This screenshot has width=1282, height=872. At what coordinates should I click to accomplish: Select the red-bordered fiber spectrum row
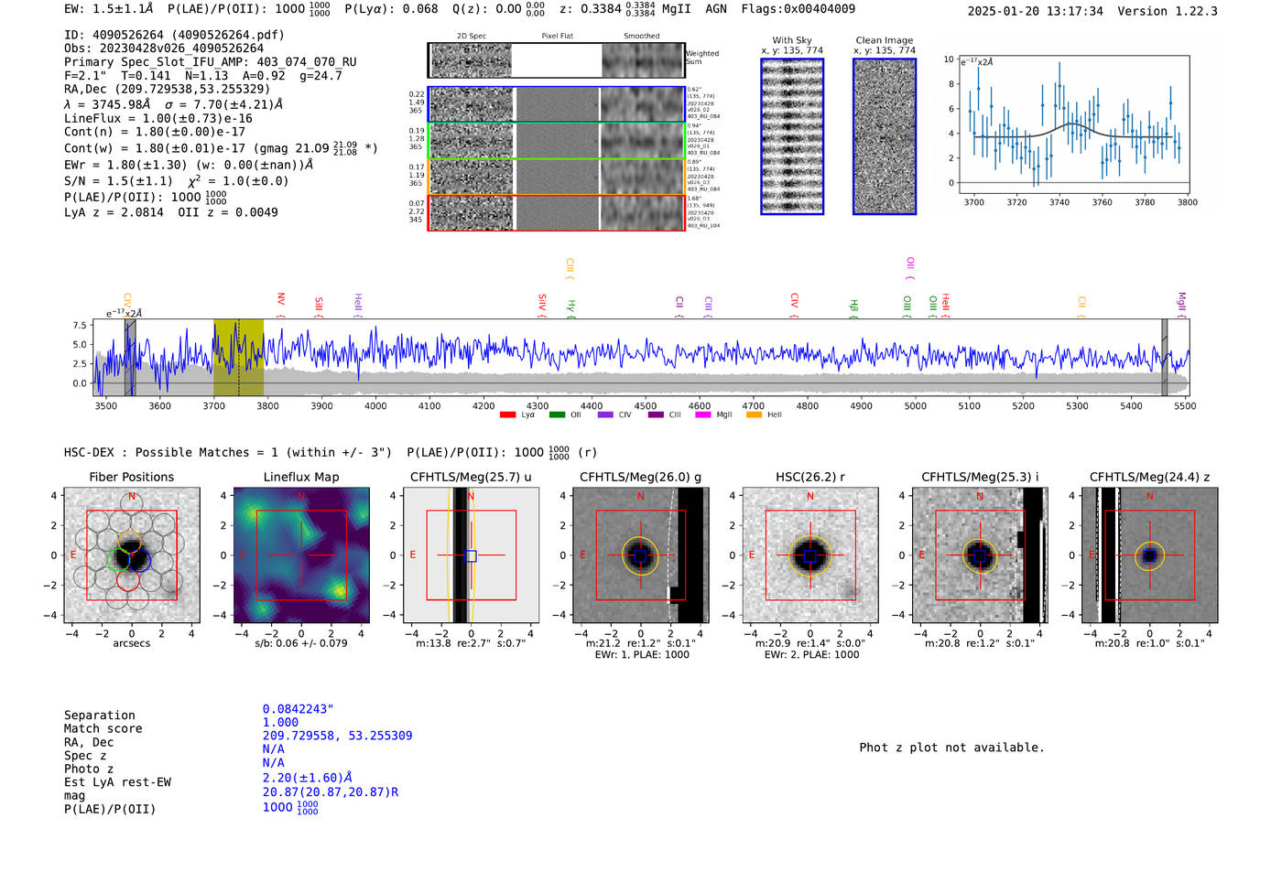(x=557, y=212)
